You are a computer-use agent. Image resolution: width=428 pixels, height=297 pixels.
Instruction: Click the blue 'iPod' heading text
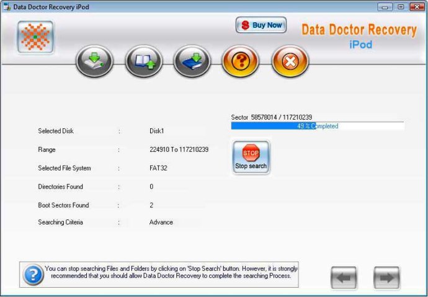tap(360, 44)
